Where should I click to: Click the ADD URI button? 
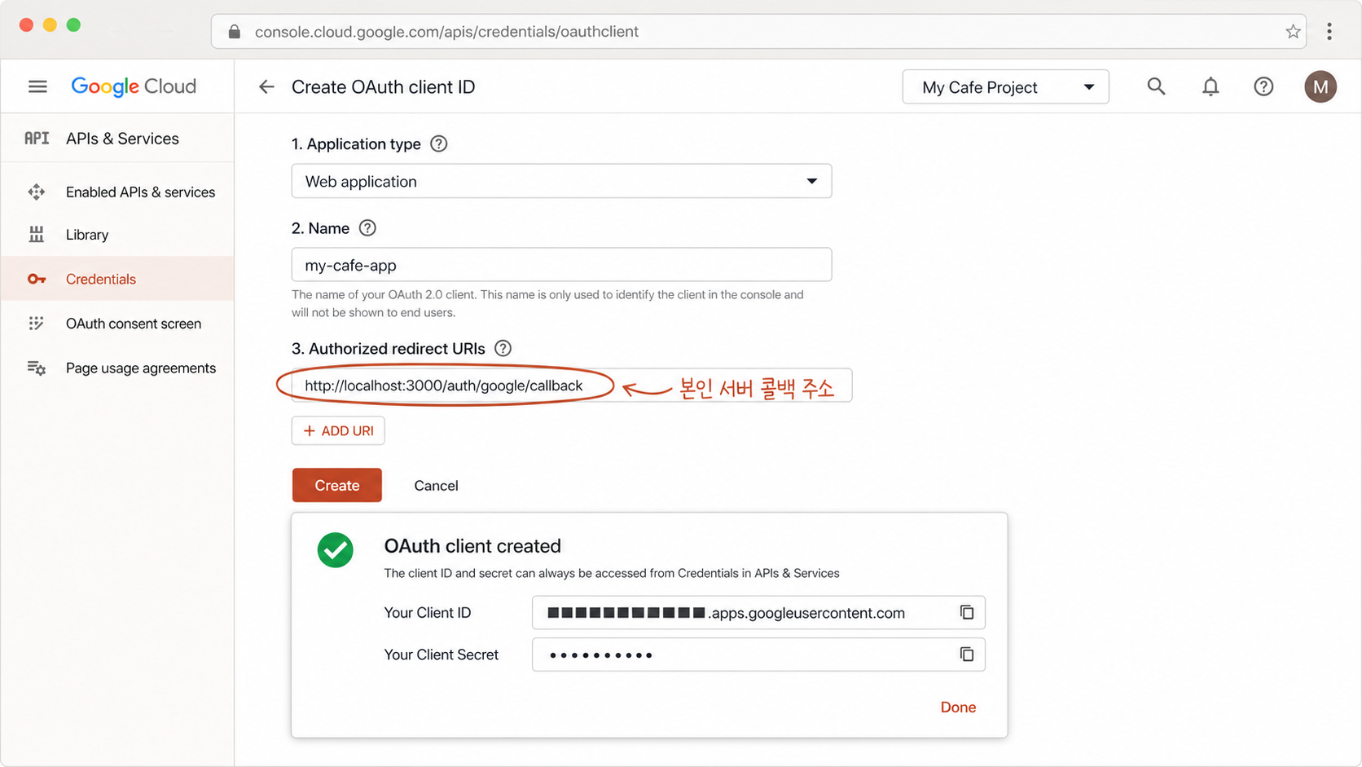point(338,430)
